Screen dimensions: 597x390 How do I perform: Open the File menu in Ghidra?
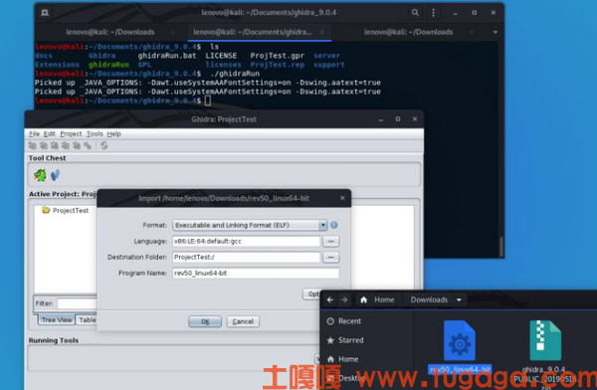[x=34, y=133]
